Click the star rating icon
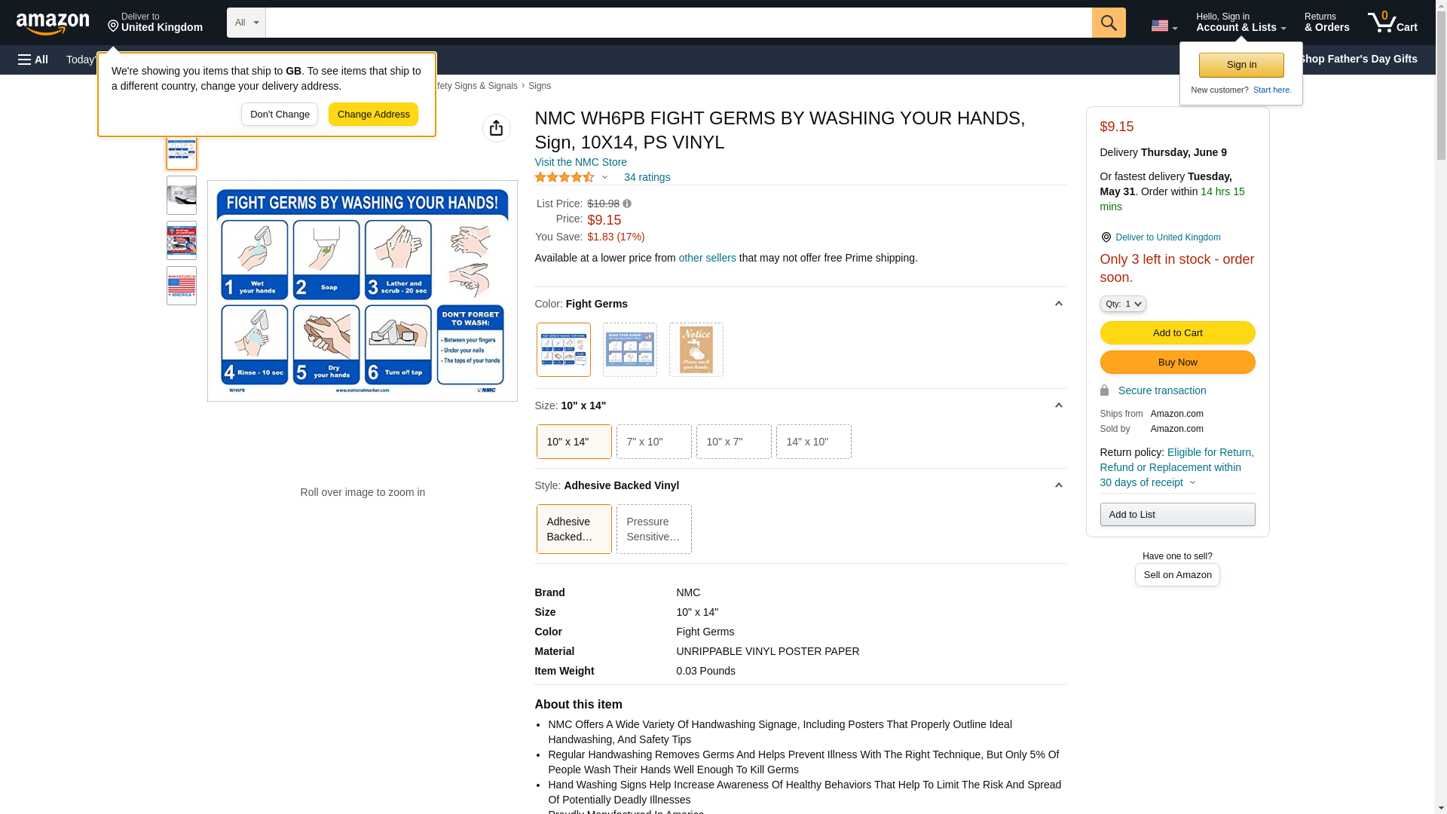Screen dimensions: 1447x814 (x=564, y=177)
